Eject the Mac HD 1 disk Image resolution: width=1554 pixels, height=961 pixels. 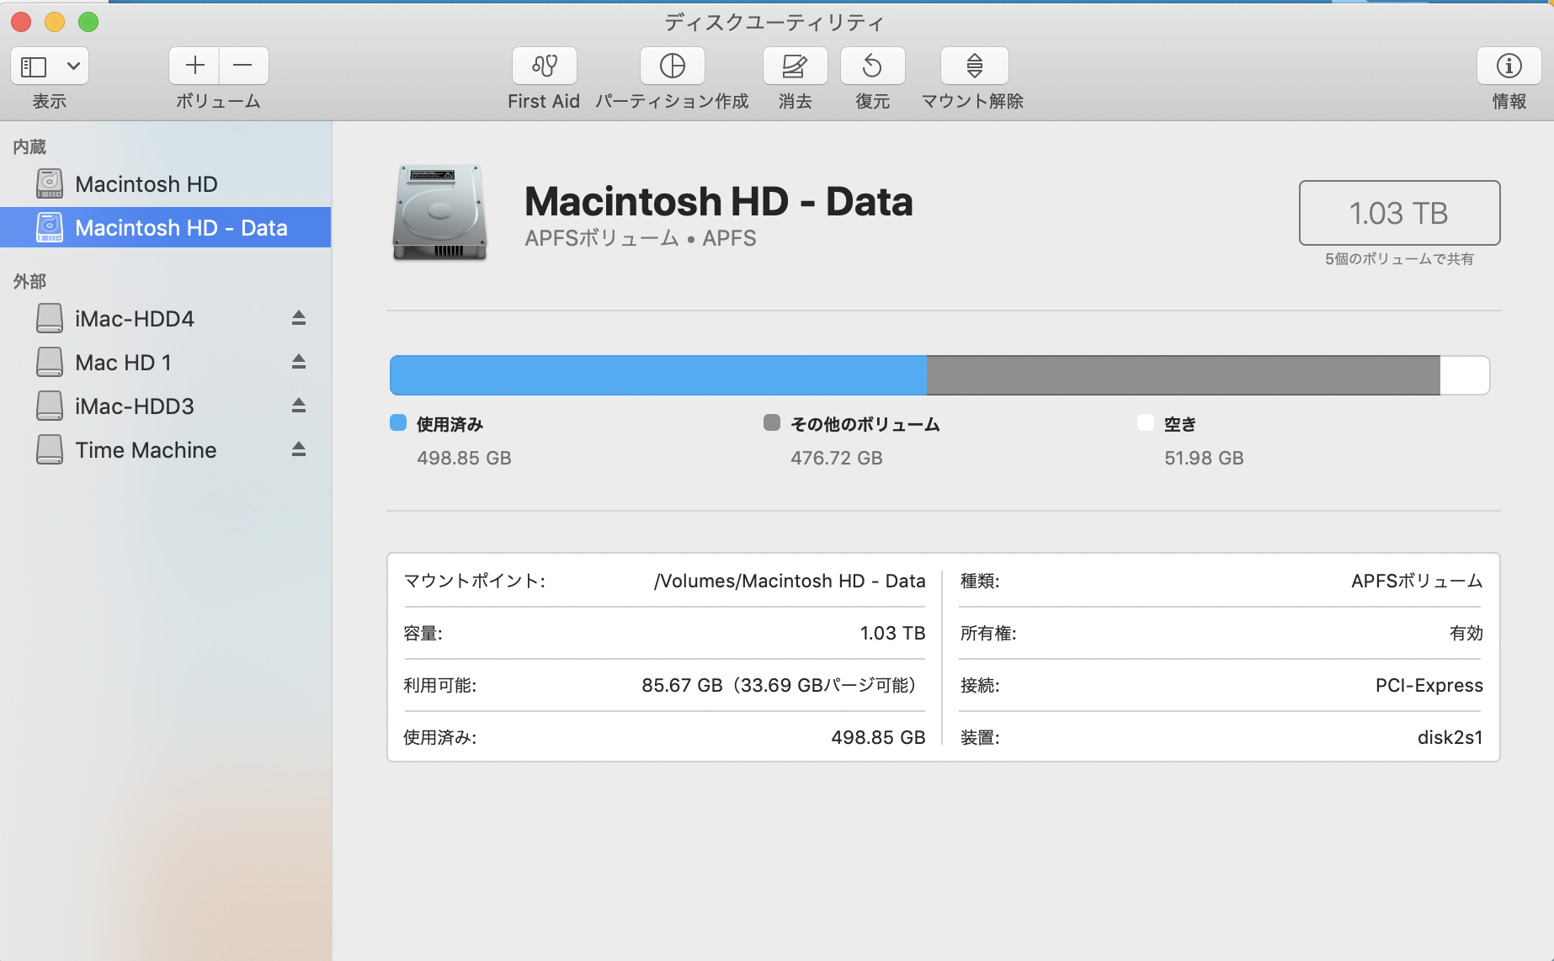point(299,362)
